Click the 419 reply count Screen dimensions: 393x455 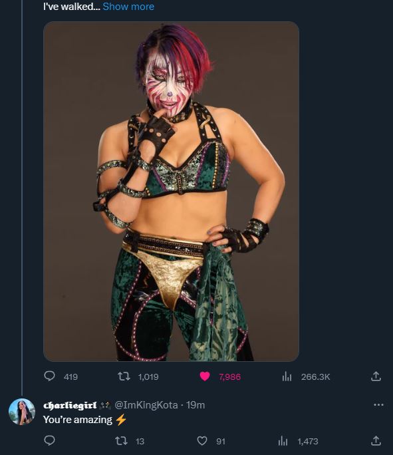point(70,377)
